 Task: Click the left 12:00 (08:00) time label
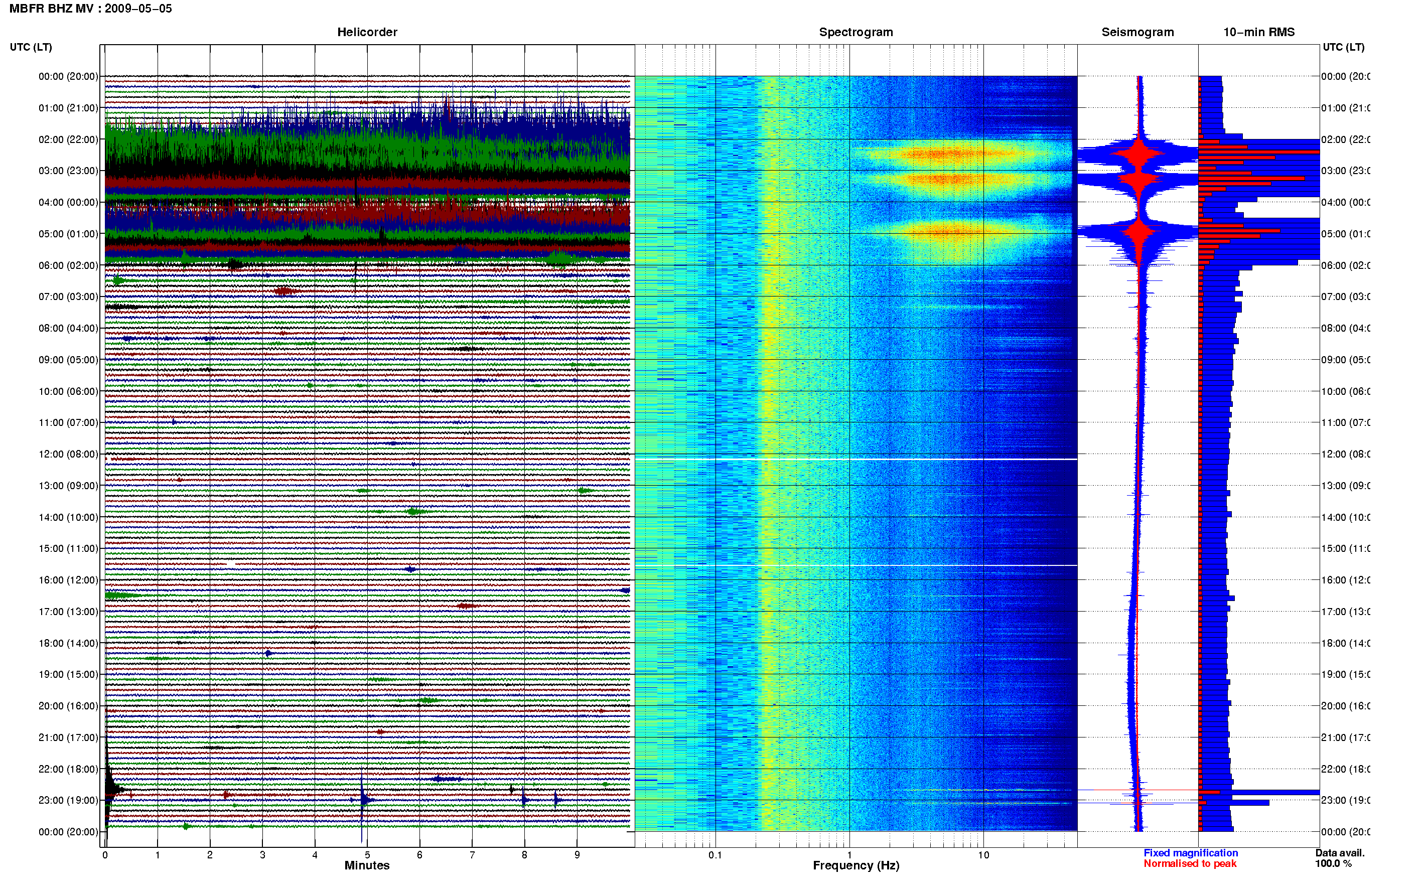[68, 454]
